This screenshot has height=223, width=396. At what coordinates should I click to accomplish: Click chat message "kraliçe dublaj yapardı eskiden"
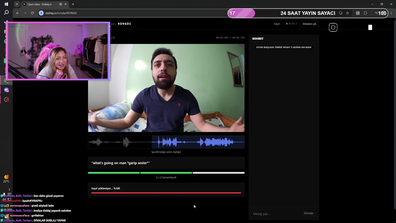pyautogui.click(x=52, y=211)
